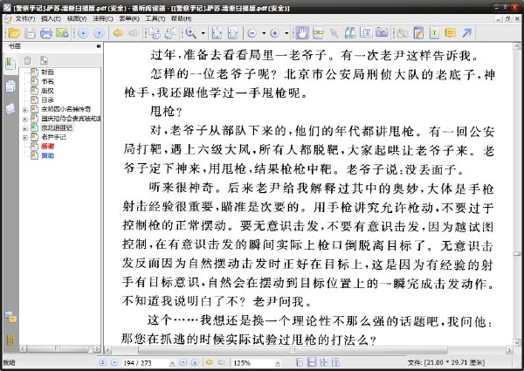
Task: Expand the 老尹手记 bookmark node
Action: click(25, 137)
